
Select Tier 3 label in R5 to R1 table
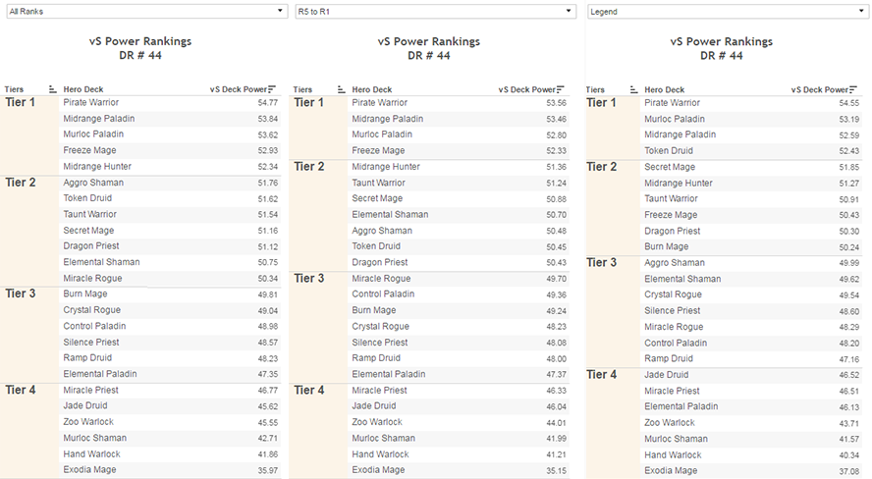pos(308,279)
